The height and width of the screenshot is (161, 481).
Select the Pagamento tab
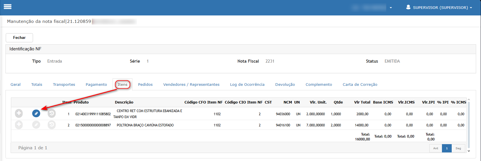(x=96, y=84)
